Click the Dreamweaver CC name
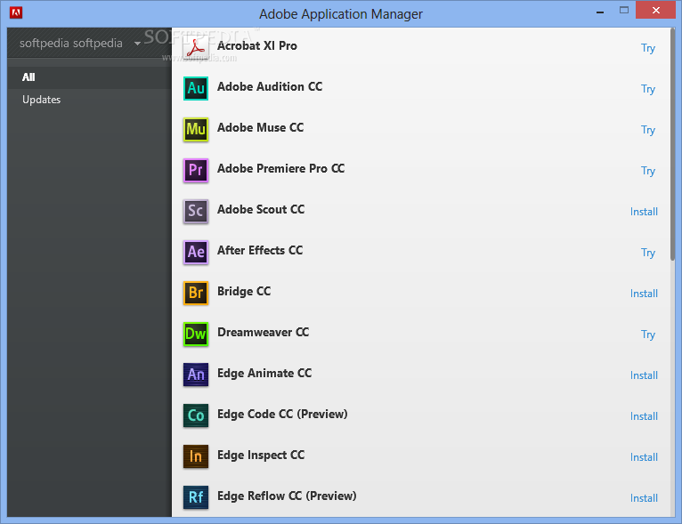The width and height of the screenshot is (682, 524). point(263,333)
